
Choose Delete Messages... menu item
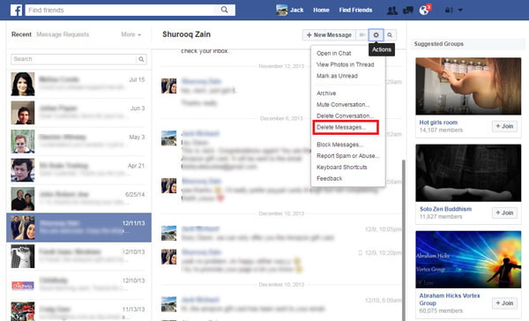pos(341,127)
